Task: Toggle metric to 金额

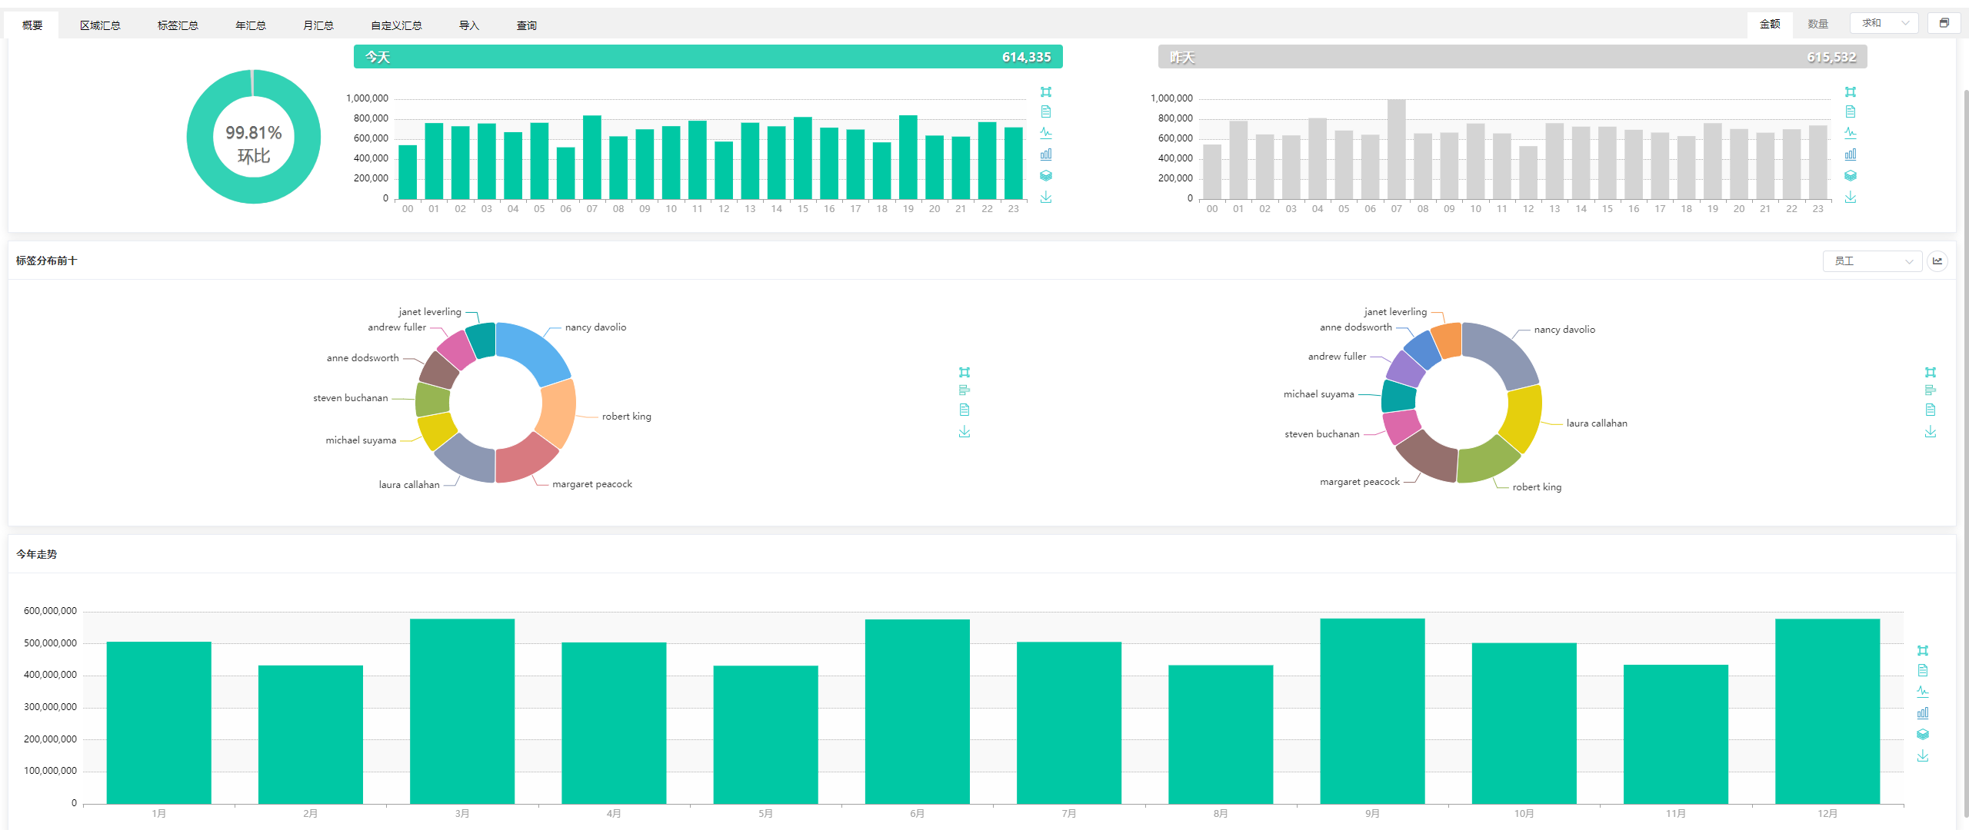Action: tap(1770, 24)
